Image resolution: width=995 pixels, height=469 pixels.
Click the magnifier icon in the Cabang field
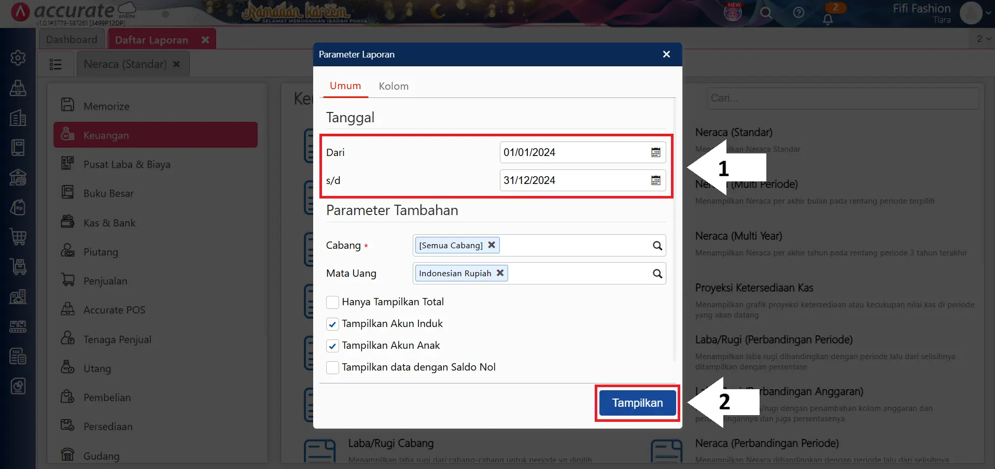[x=656, y=245]
